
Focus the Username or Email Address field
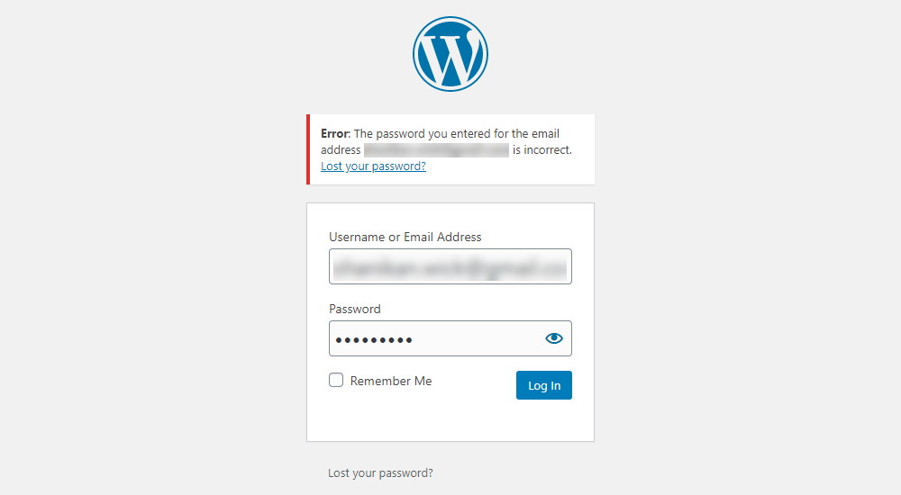point(450,266)
